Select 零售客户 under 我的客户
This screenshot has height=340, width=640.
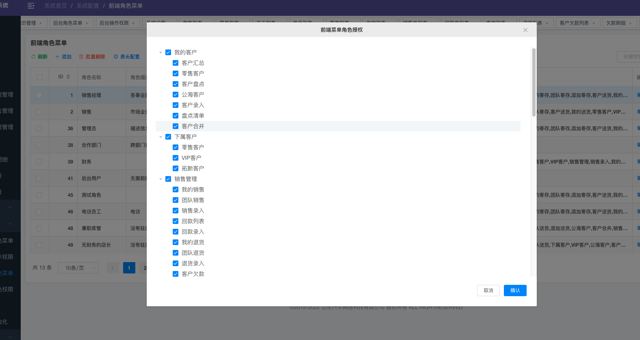(193, 73)
